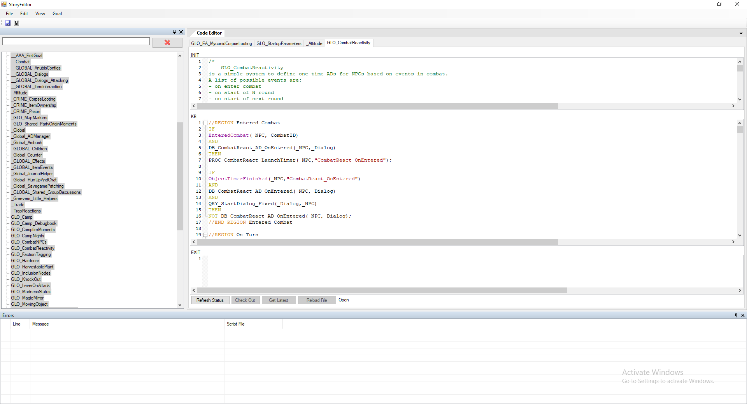Select GLO_HarvestablePlant goal

tap(32, 267)
